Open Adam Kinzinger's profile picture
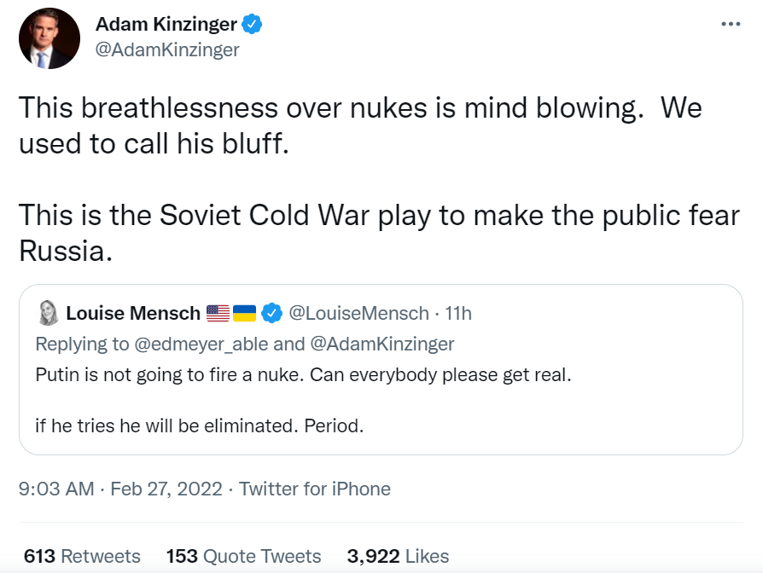 [x=49, y=38]
